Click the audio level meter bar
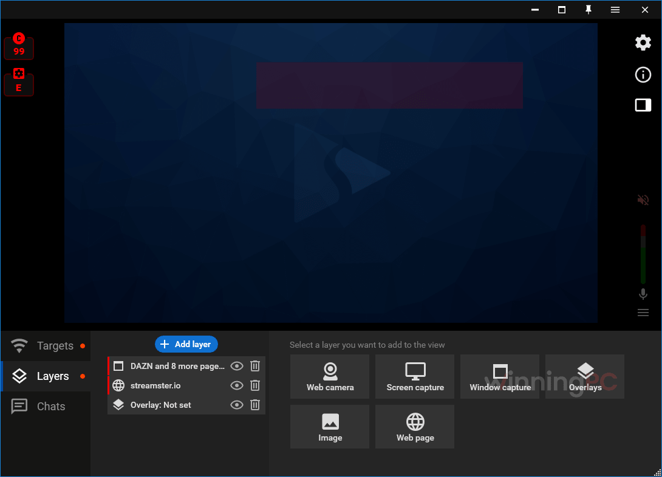This screenshot has height=477, width=662. (643, 254)
